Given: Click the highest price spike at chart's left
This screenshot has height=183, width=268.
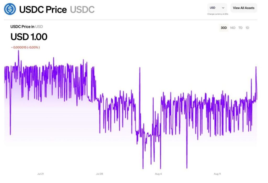Looking at the screenshot, I should 18,51.
